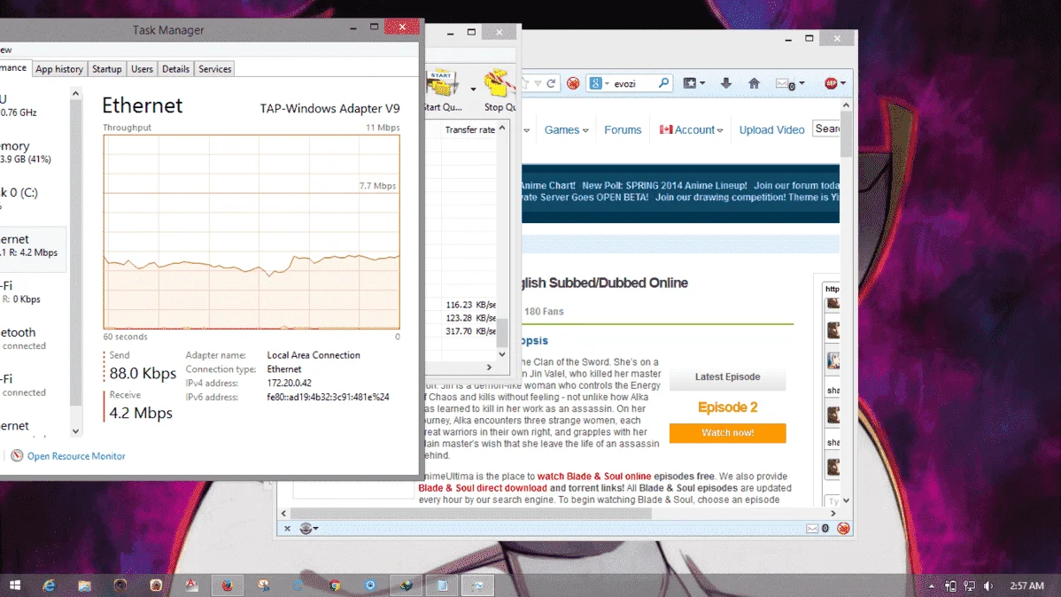Image resolution: width=1061 pixels, height=597 pixels.
Task: Open Adblock Plus dropdown arrow
Action: tap(843, 83)
